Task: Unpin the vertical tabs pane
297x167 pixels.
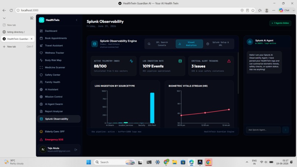Action: [32, 18]
